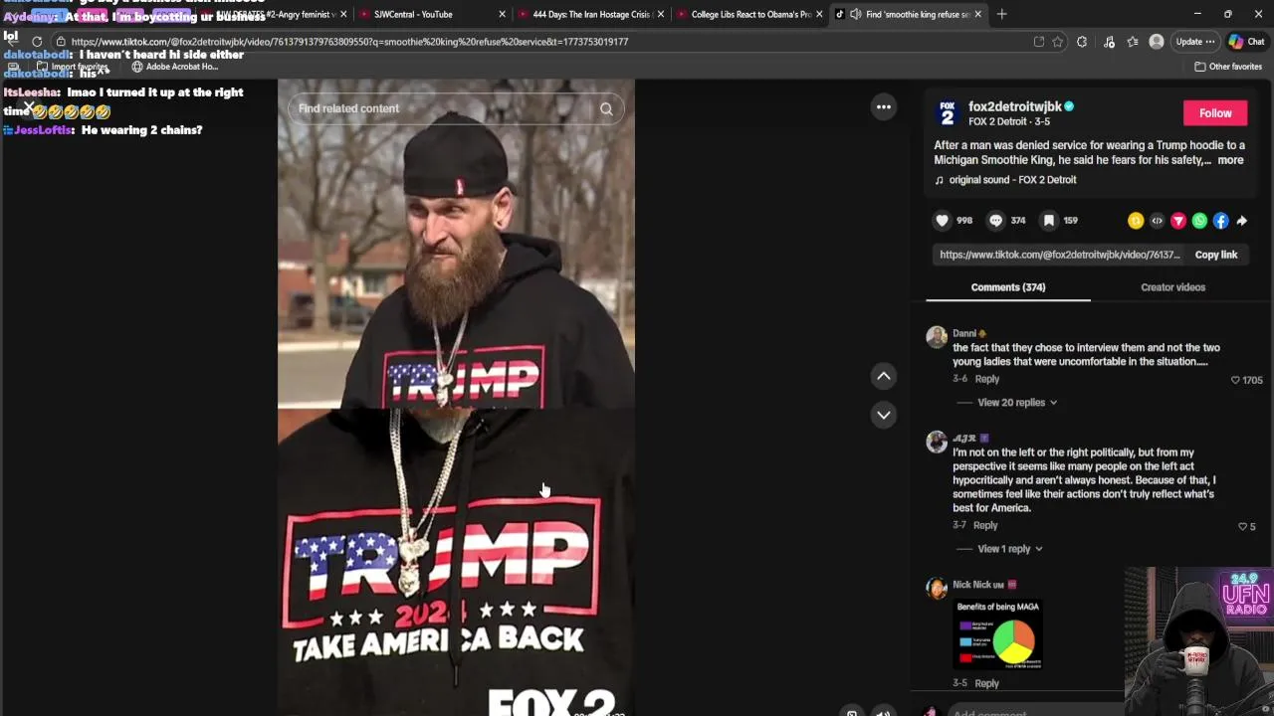This screenshot has width=1274, height=716.
Task: Switch to the 444 Days Iran Hostage Crisis tab
Action: coord(592,14)
